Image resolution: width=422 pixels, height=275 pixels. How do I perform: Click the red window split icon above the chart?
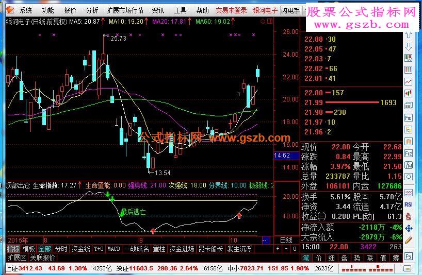point(270,21)
